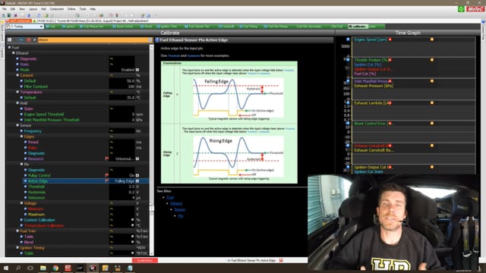Open the Layout menu
486x273 pixels.
(x=33, y=9)
